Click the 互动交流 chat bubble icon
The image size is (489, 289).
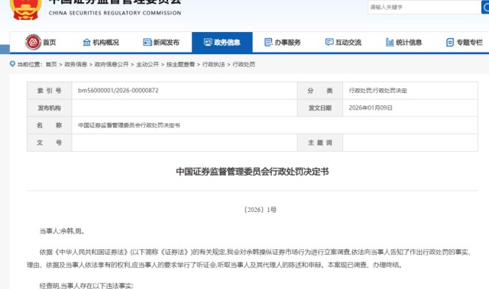point(329,42)
